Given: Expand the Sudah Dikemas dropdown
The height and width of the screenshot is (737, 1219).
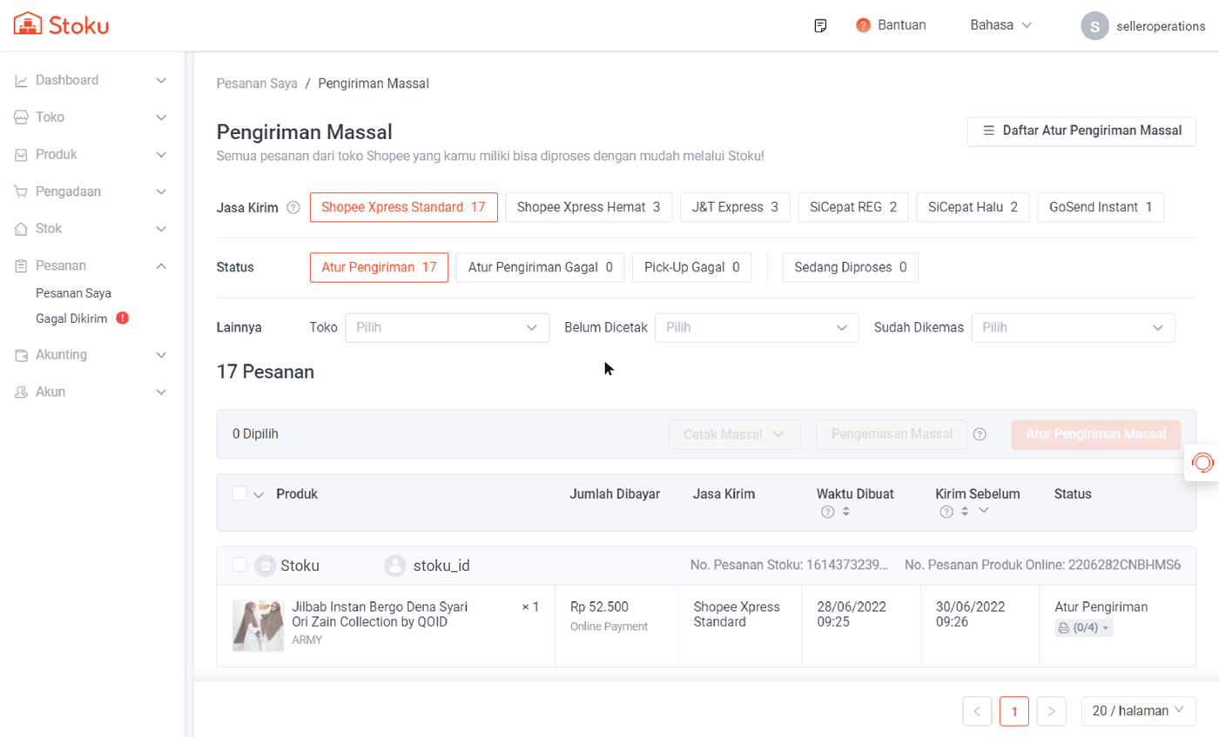Looking at the screenshot, I should 1072,328.
